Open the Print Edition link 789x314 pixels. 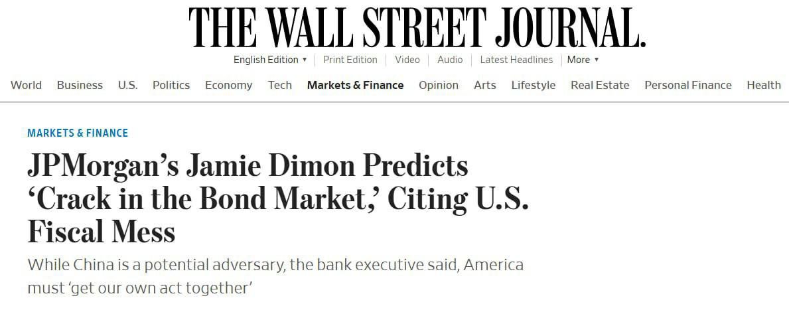click(350, 60)
